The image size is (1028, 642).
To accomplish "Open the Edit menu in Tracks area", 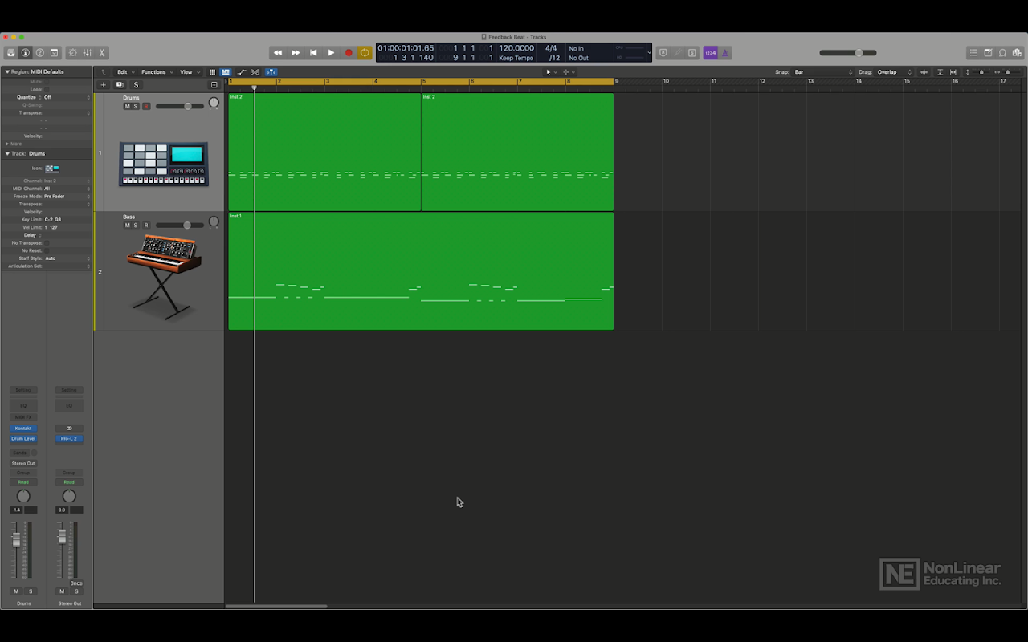I will coord(124,72).
